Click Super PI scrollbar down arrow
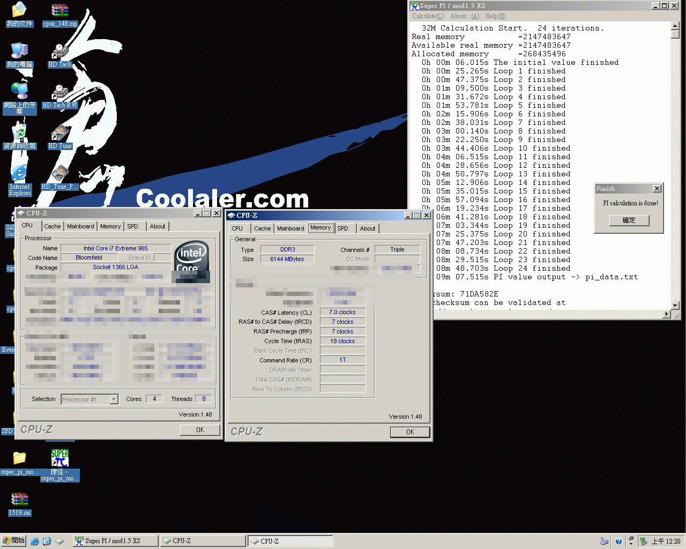The image size is (686, 549). pos(675,306)
